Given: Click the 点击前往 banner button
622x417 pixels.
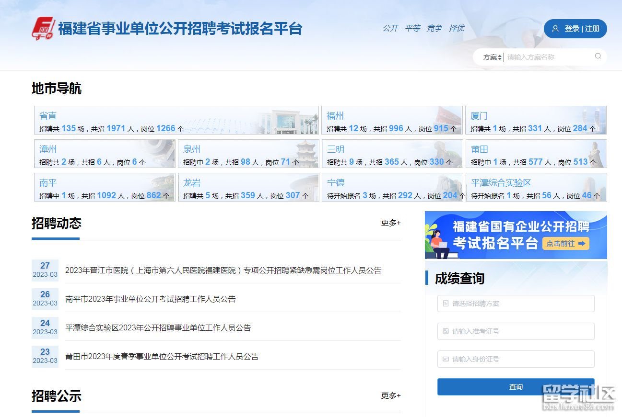Looking at the screenshot, I should click(x=565, y=243).
